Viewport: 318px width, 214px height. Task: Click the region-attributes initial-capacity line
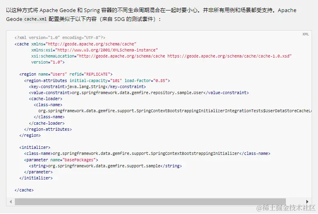click(97, 80)
